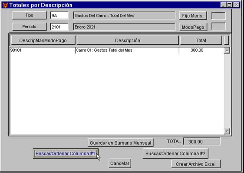Click Guardar en Sumario Mensual button
The height and width of the screenshot is (173, 244).
tap(121, 143)
